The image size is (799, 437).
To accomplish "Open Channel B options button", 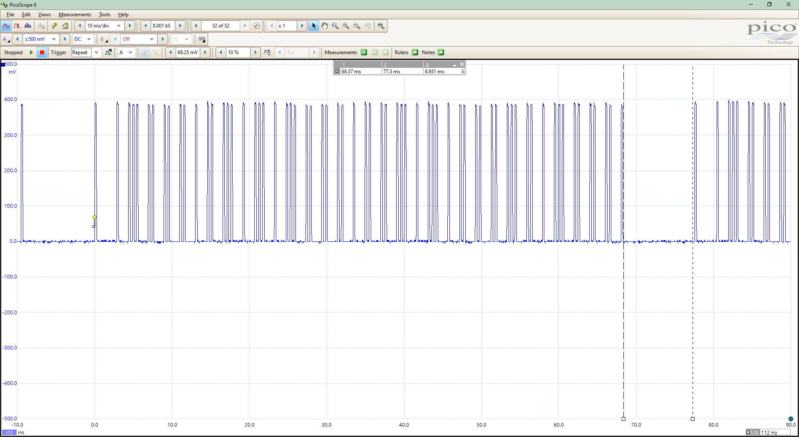I will (x=104, y=39).
